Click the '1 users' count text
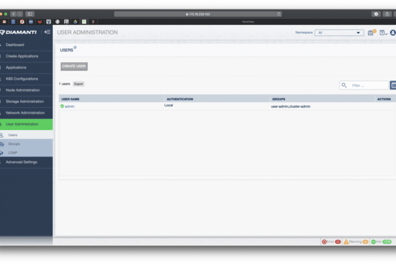396x264 pixels. [64, 84]
